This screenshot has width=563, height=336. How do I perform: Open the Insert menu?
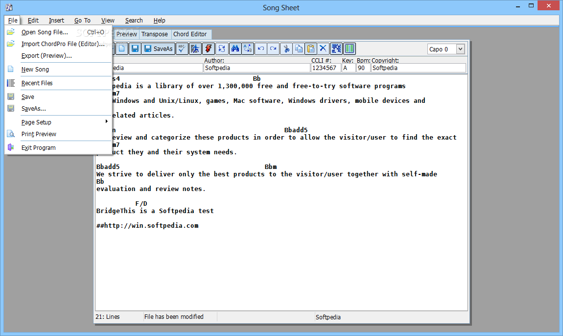(x=56, y=21)
